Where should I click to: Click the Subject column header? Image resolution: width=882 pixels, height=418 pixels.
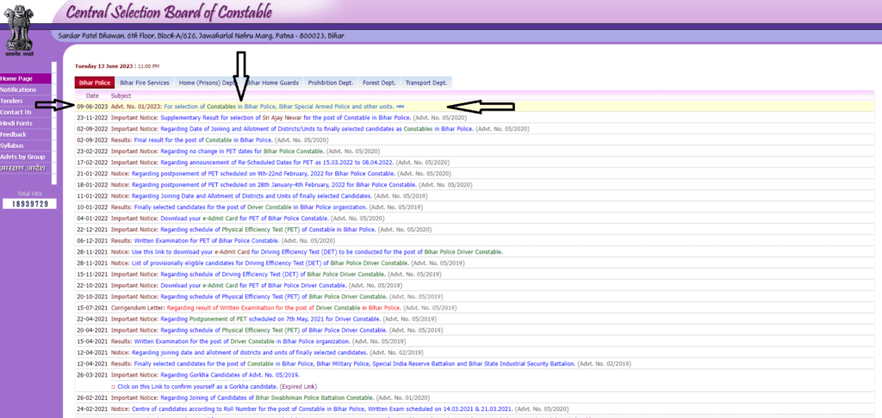click(121, 96)
